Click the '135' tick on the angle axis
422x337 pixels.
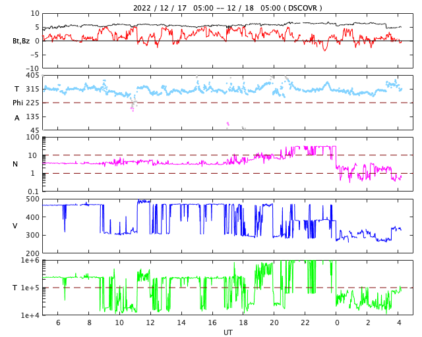(32, 117)
